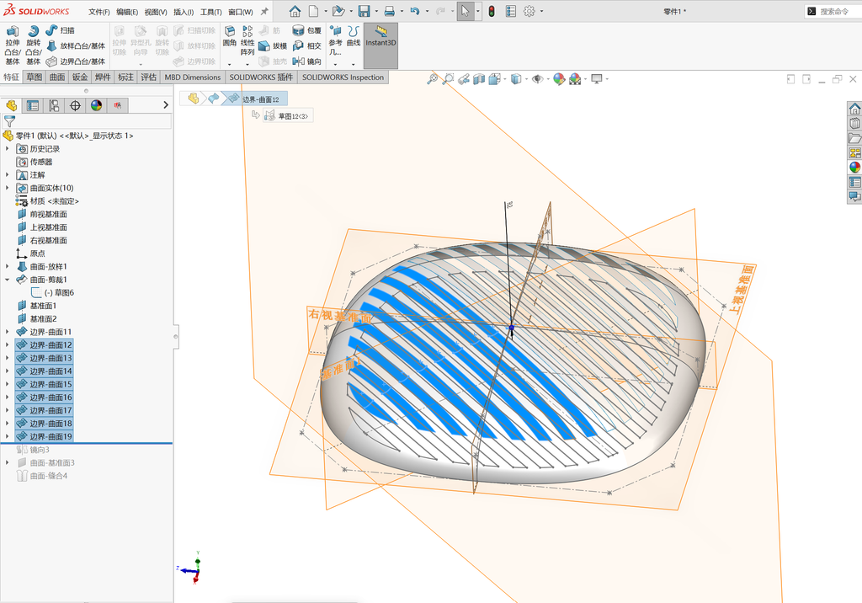Screen dimensions: 862x603
Task: Switch to the MBD Dimensions tab
Action: point(193,77)
